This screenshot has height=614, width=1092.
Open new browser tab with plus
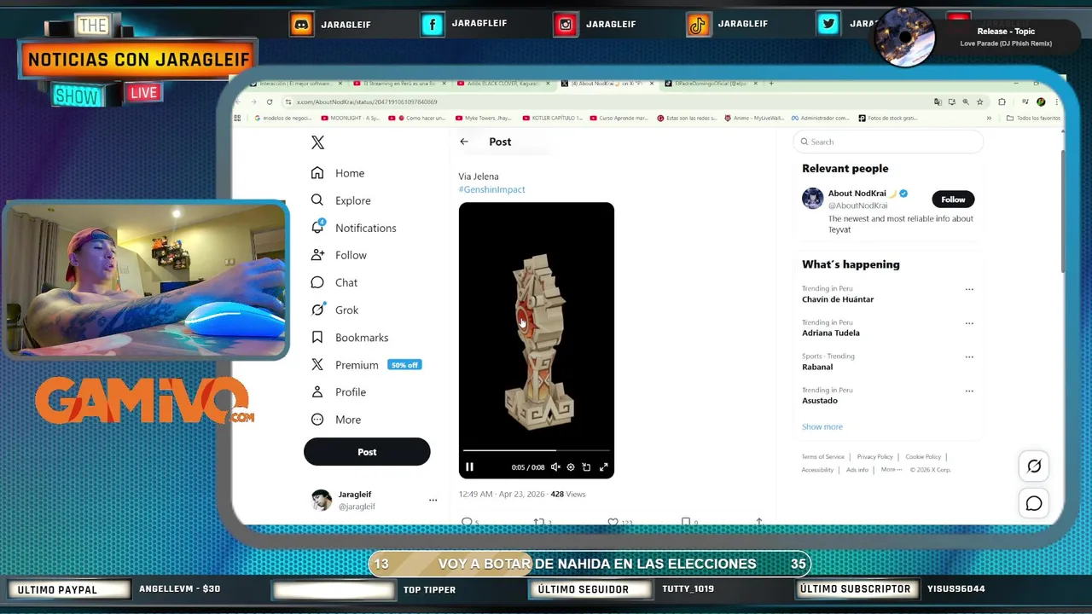tap(771, 84)
